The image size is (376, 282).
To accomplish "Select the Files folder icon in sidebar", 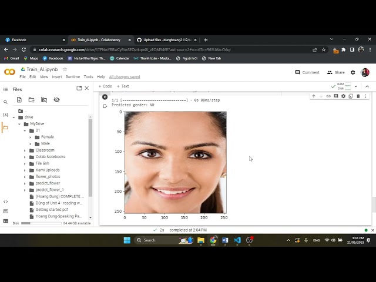I will [x=5, y=127].
